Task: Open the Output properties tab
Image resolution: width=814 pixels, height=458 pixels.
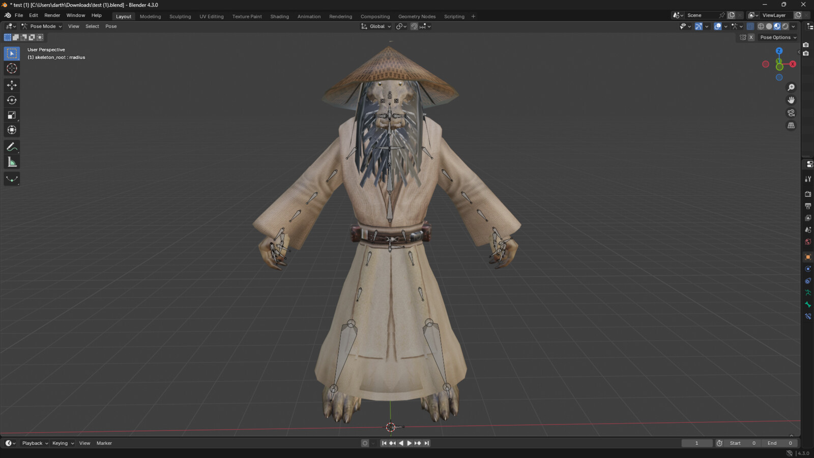Action: (x=808, y=206)
